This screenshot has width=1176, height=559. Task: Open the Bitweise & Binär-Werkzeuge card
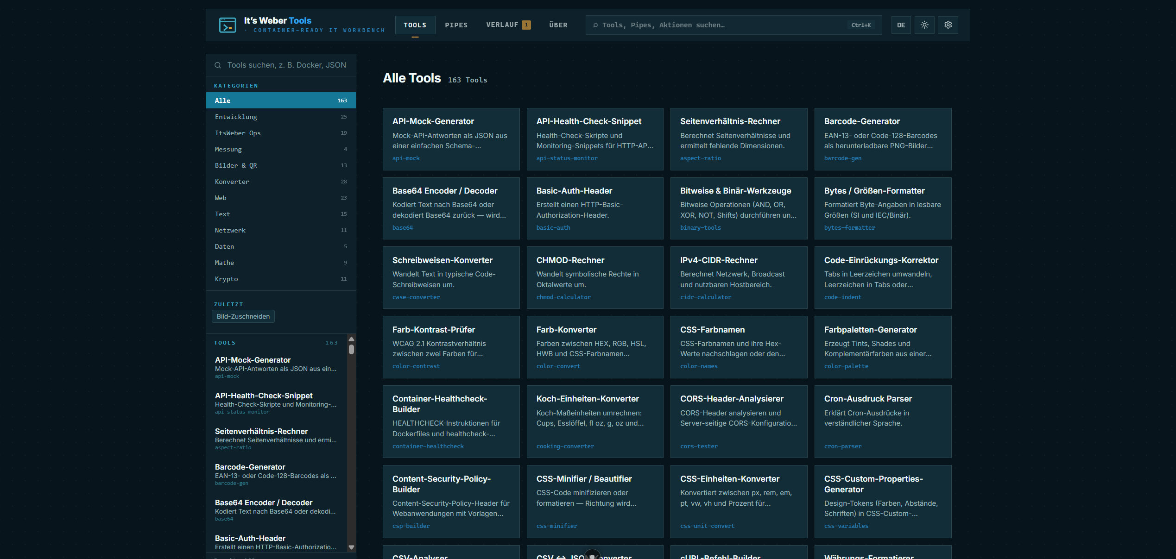[x=739, y=208]
